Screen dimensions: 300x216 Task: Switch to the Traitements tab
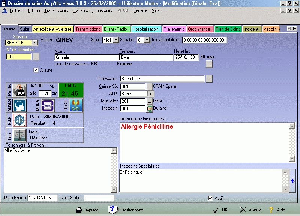pyautogui.click(x=174, y=29)
